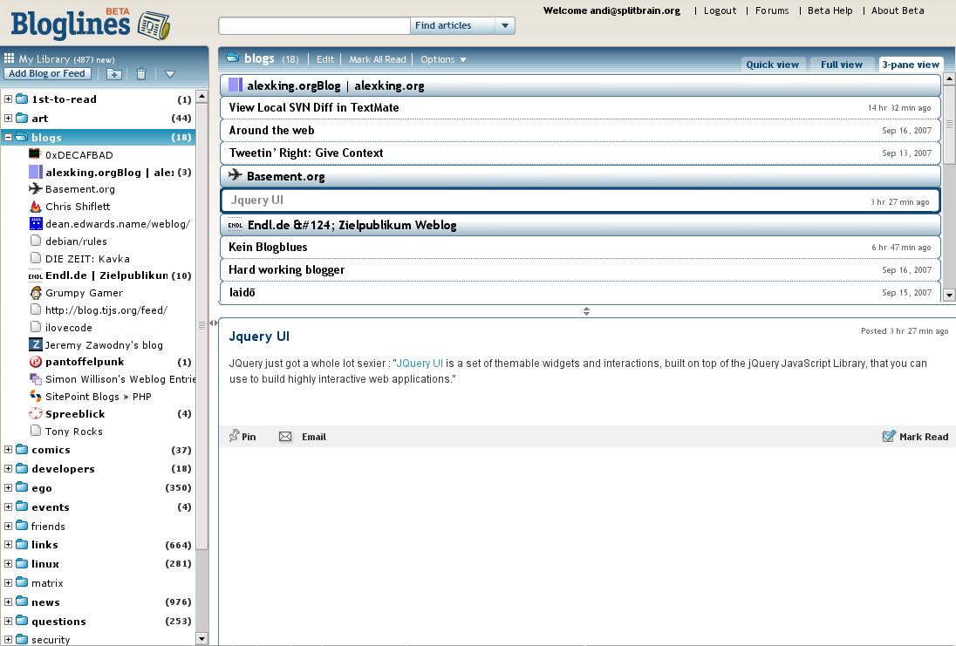
Task: Click the search articles input field
Action: point(315,25)
